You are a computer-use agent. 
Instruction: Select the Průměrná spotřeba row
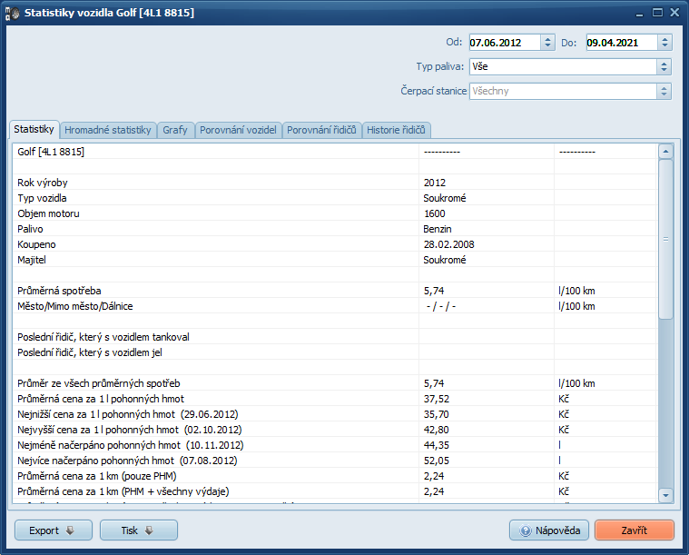(335, 291)
